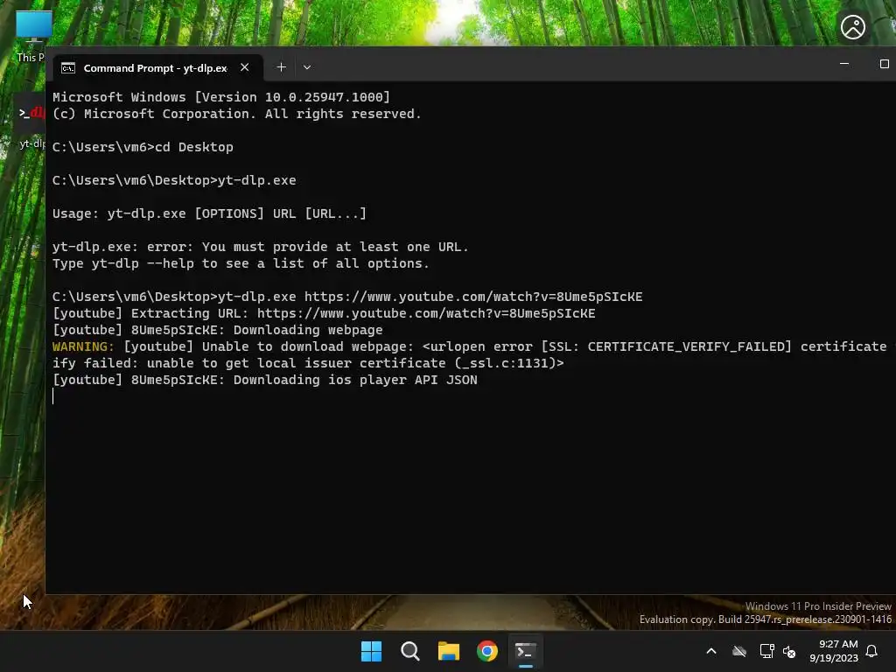Click the round wallpaper info icon on the desktop

click(853, 27)
